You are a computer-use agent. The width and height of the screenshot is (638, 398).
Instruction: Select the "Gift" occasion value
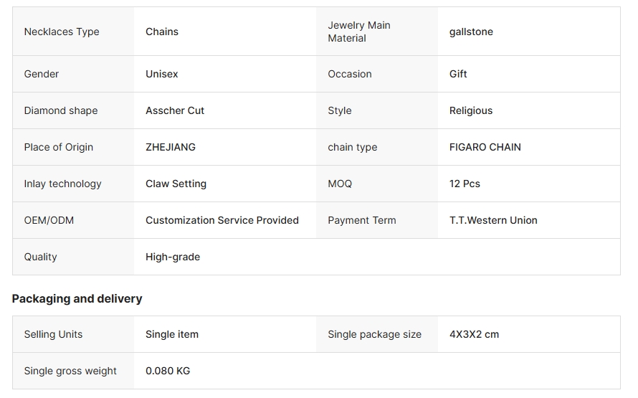458,74
